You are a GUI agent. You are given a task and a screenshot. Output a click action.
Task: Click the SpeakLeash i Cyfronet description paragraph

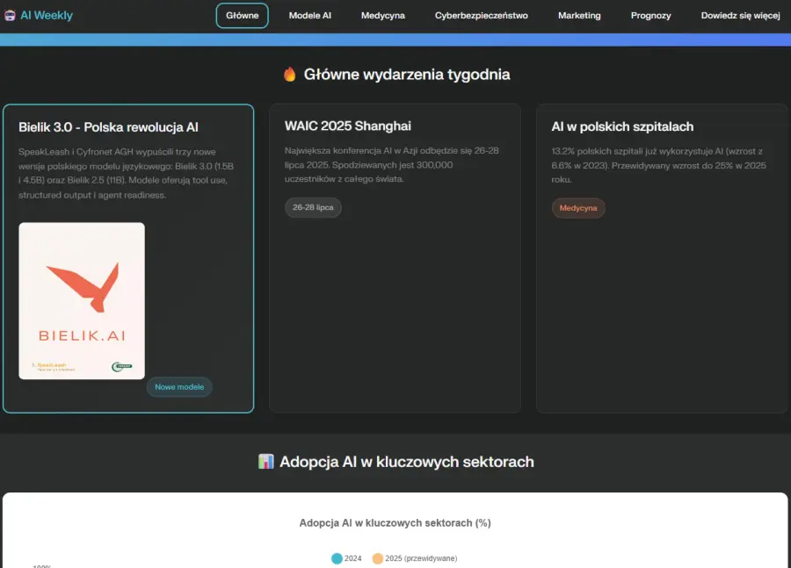[126, 173]
